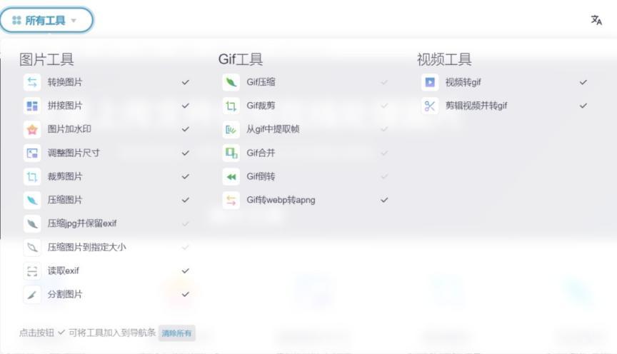The height and width of the screenshot is (354, 617).
Task: Click the 读取exif scan icon
Action: coord(32,271)
